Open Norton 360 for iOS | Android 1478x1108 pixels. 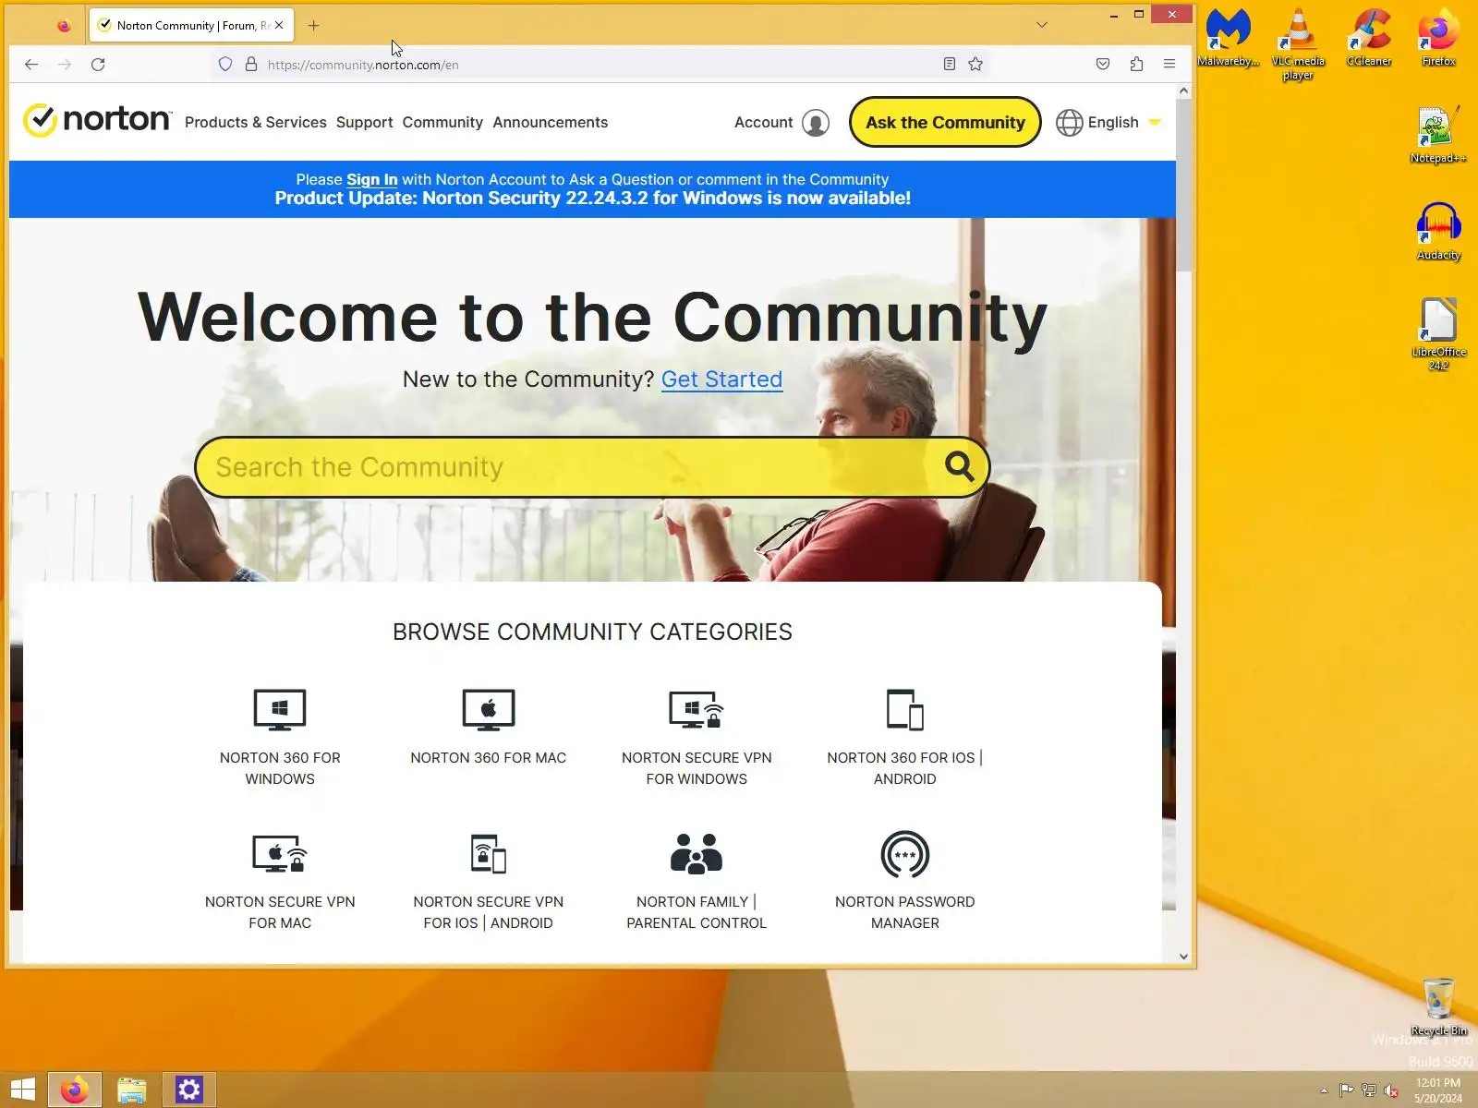click(x=905, y=738)
